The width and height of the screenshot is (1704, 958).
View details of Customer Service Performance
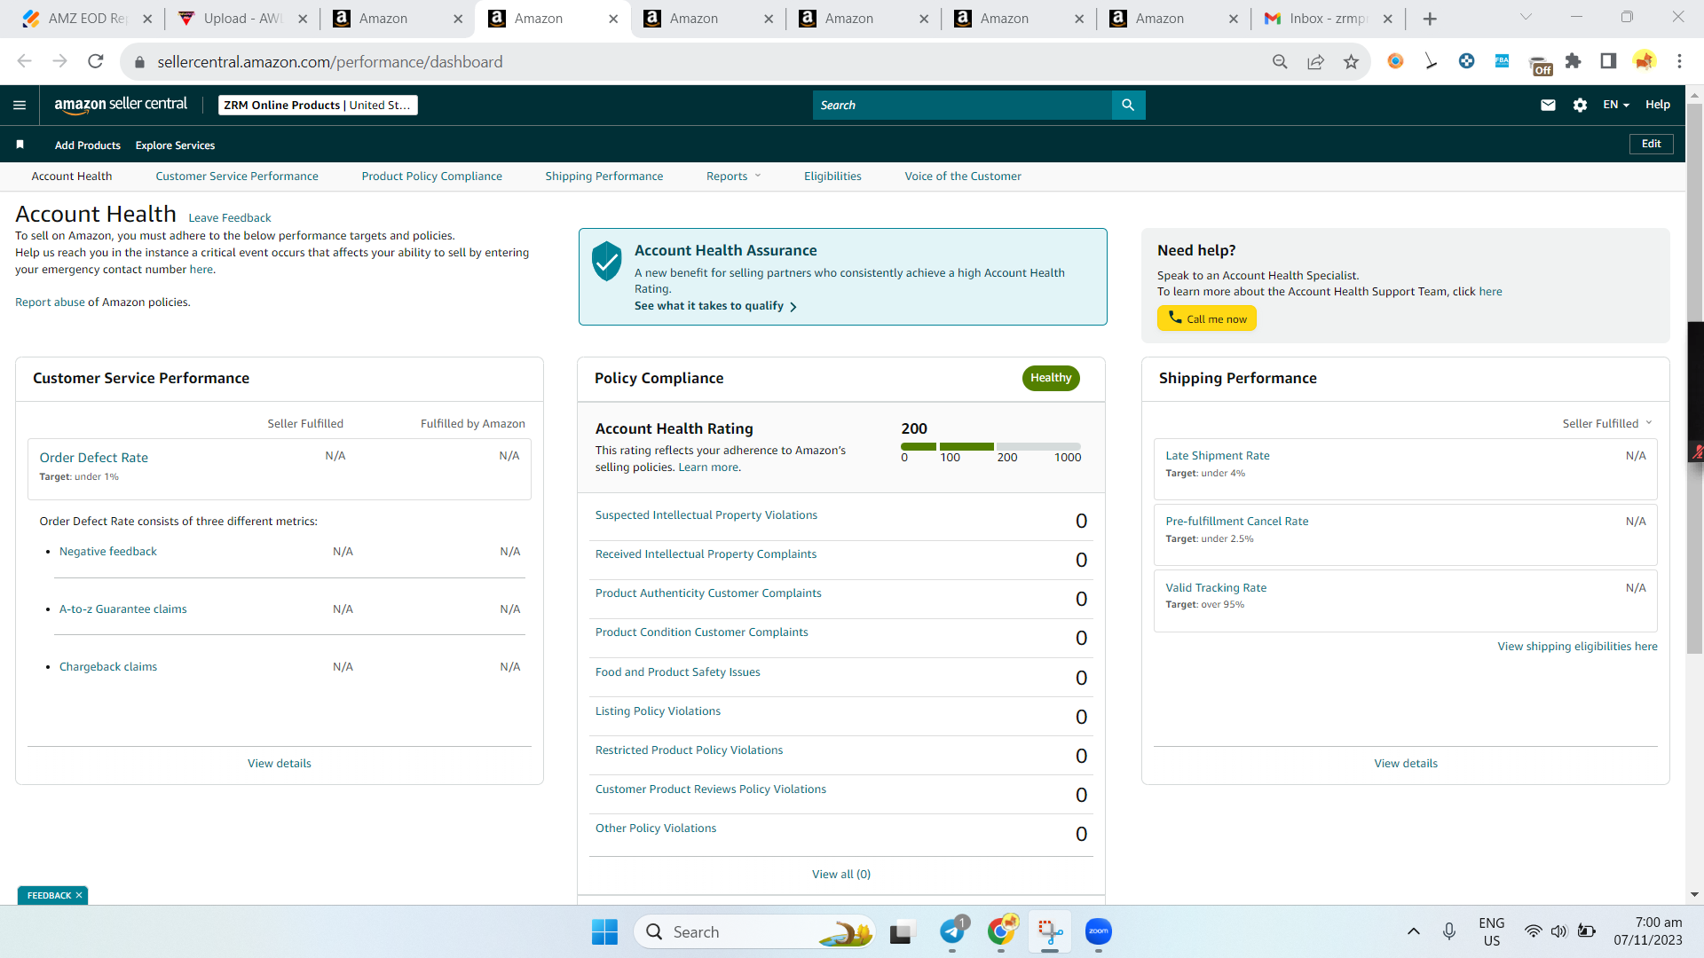click(x=280, y=763)
